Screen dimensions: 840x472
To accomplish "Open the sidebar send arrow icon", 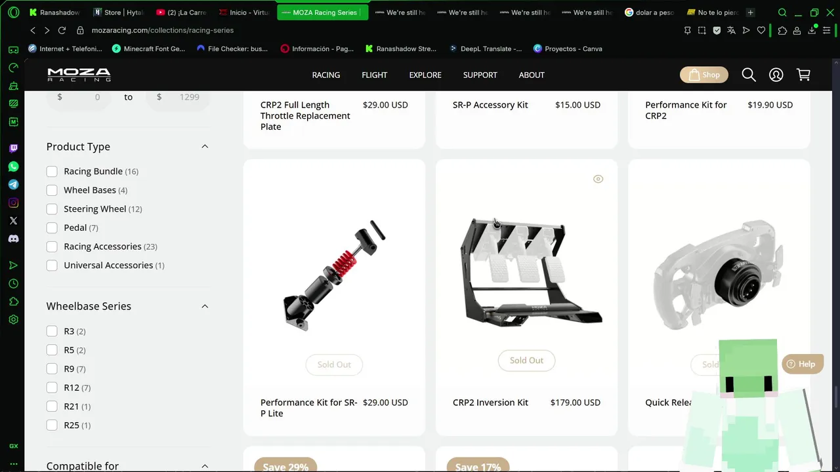I will click(x=13, y=265).
